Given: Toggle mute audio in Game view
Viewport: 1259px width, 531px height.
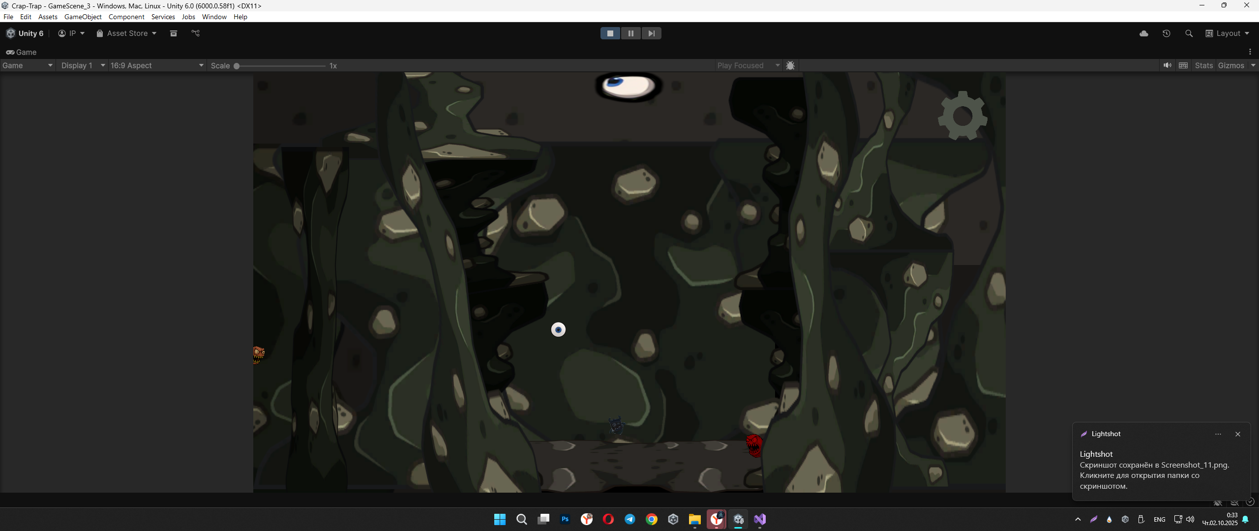Looking at the screenshot, I should pos(1167,65).
